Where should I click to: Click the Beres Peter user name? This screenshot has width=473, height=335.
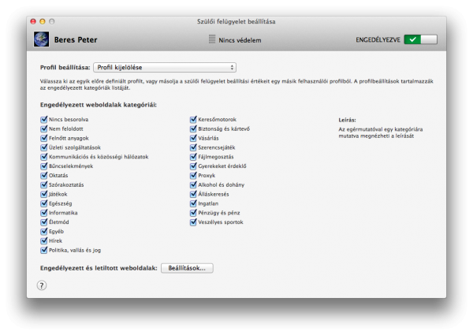pyautogui.click(x=76, y=40)
